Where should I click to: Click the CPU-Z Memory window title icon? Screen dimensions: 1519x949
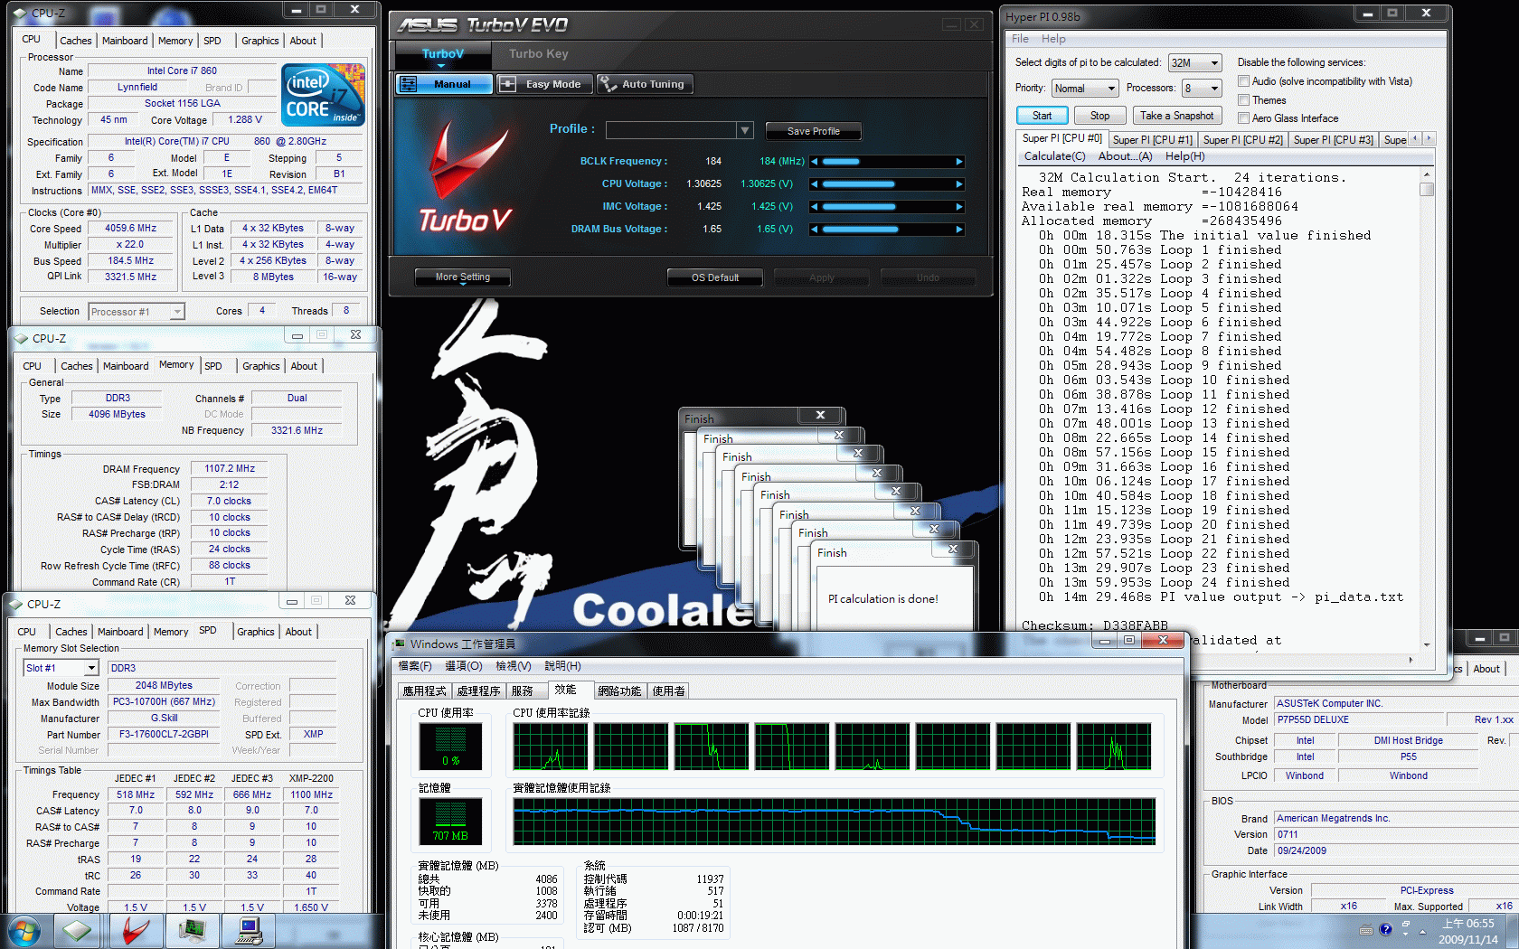(x=22, y=338)
